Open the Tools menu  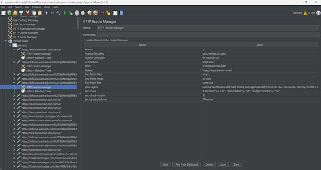click(47, 7)
